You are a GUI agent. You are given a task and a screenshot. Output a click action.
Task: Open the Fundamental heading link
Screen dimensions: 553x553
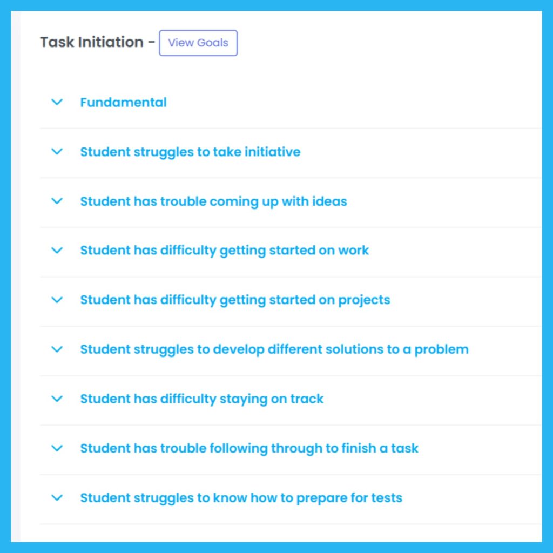[x=123, y=102]
